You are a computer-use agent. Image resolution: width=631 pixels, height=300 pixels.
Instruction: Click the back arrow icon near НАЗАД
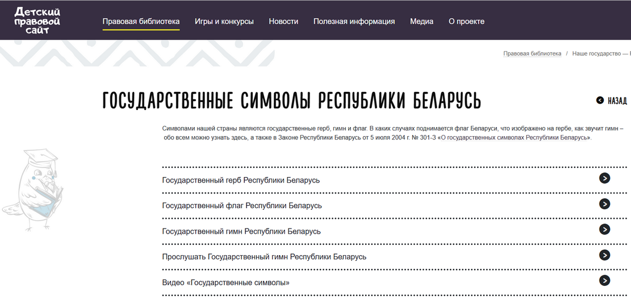pos(600,101)
